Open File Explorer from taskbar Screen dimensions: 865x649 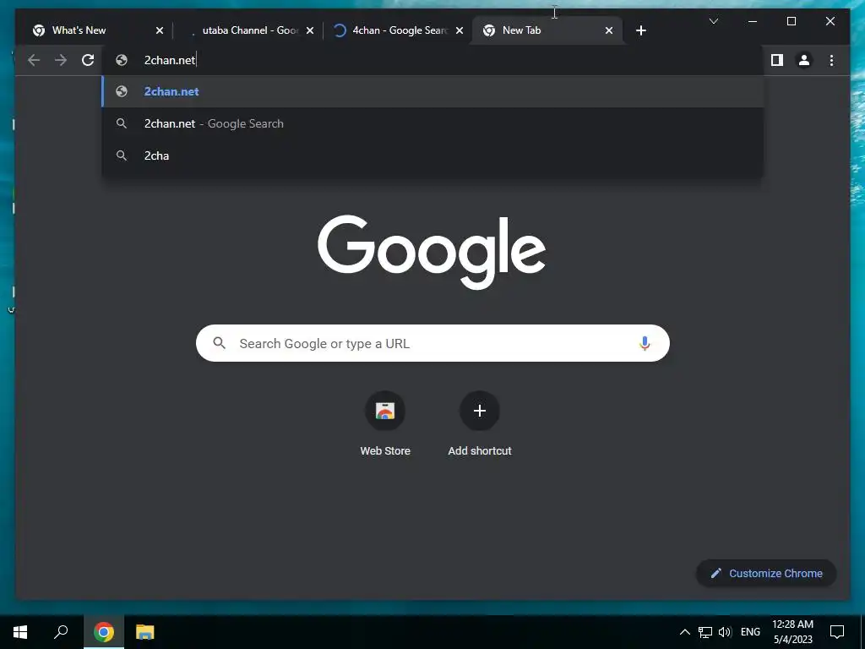144,632
